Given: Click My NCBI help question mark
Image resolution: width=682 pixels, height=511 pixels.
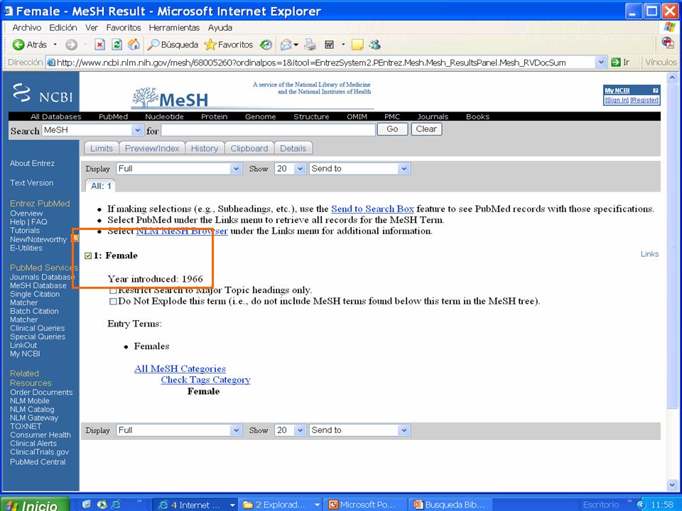Looking at the screenshot, I should point(656,90).
